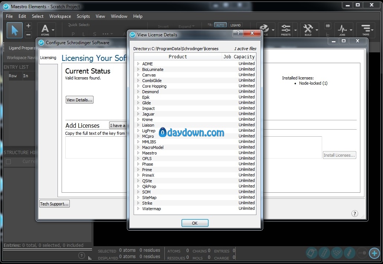Click the View Details... button

point(79,100)
